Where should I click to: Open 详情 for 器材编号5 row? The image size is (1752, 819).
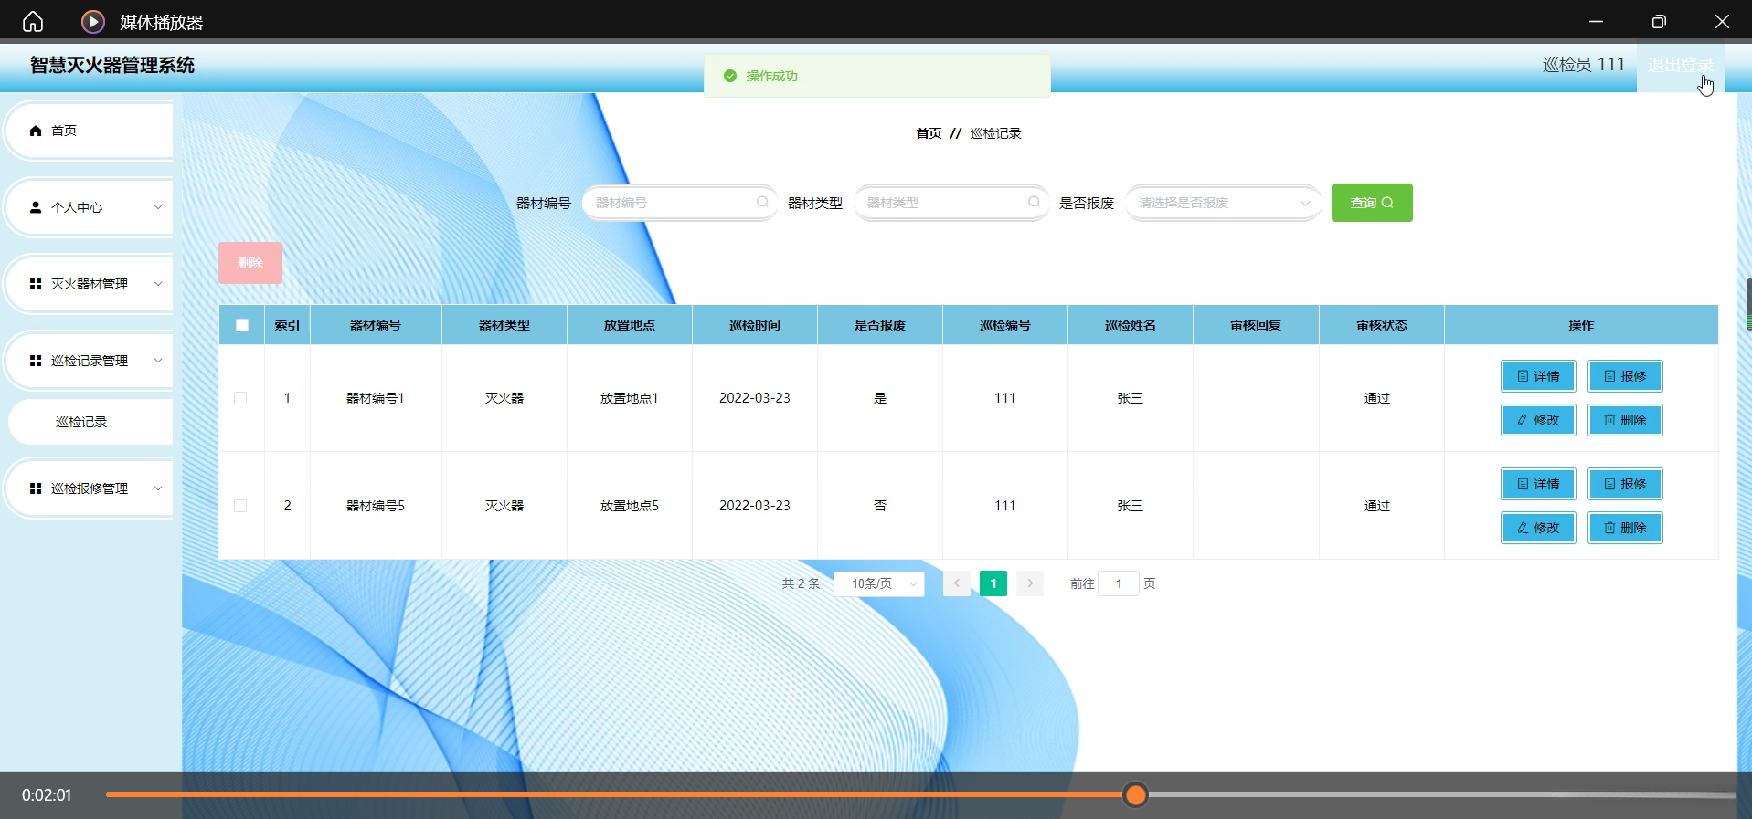pyautogui.click(x=1538, y=484)
